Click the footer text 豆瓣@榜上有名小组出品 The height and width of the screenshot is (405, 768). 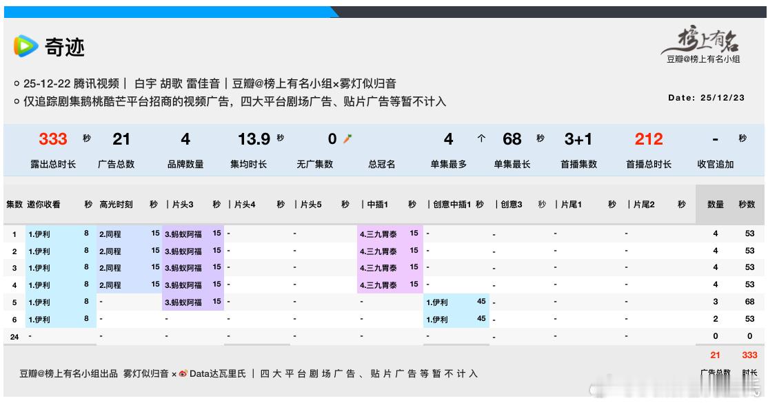[68, 374]
